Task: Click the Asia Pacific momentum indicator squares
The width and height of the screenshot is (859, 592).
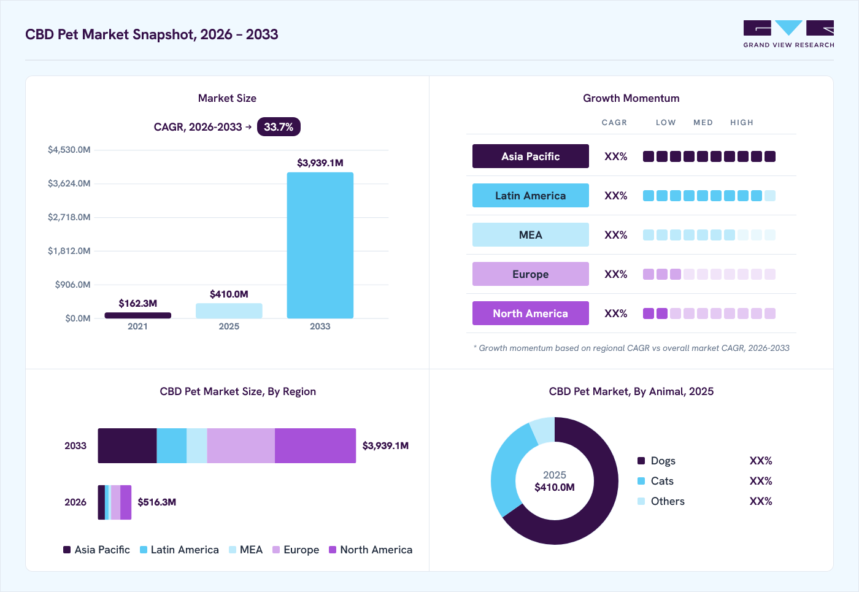Action: [x=709, y=156]
